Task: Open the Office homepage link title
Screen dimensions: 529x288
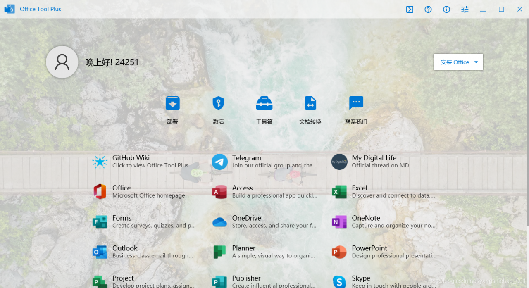Action: [122, 188]
